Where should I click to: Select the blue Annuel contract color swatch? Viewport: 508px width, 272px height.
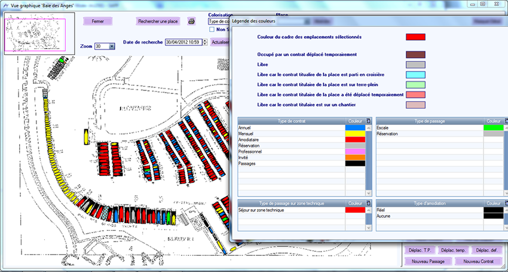354,128
